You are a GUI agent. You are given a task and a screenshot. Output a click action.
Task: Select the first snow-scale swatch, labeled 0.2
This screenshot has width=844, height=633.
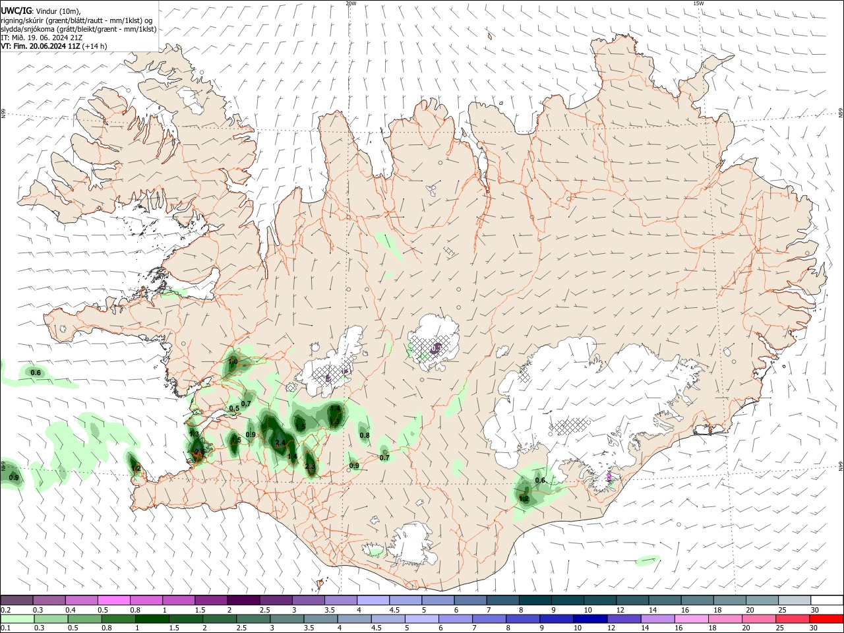pyautogui.click(x=16, y=600)
